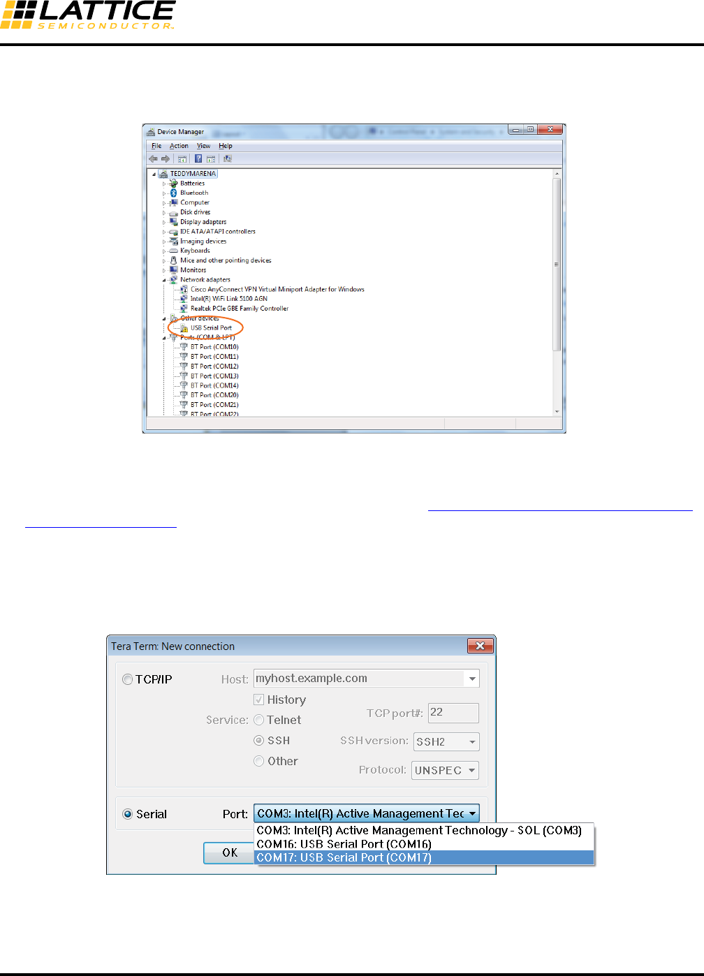Click the TEDDYMARENA computer icon

pos(163,174)
